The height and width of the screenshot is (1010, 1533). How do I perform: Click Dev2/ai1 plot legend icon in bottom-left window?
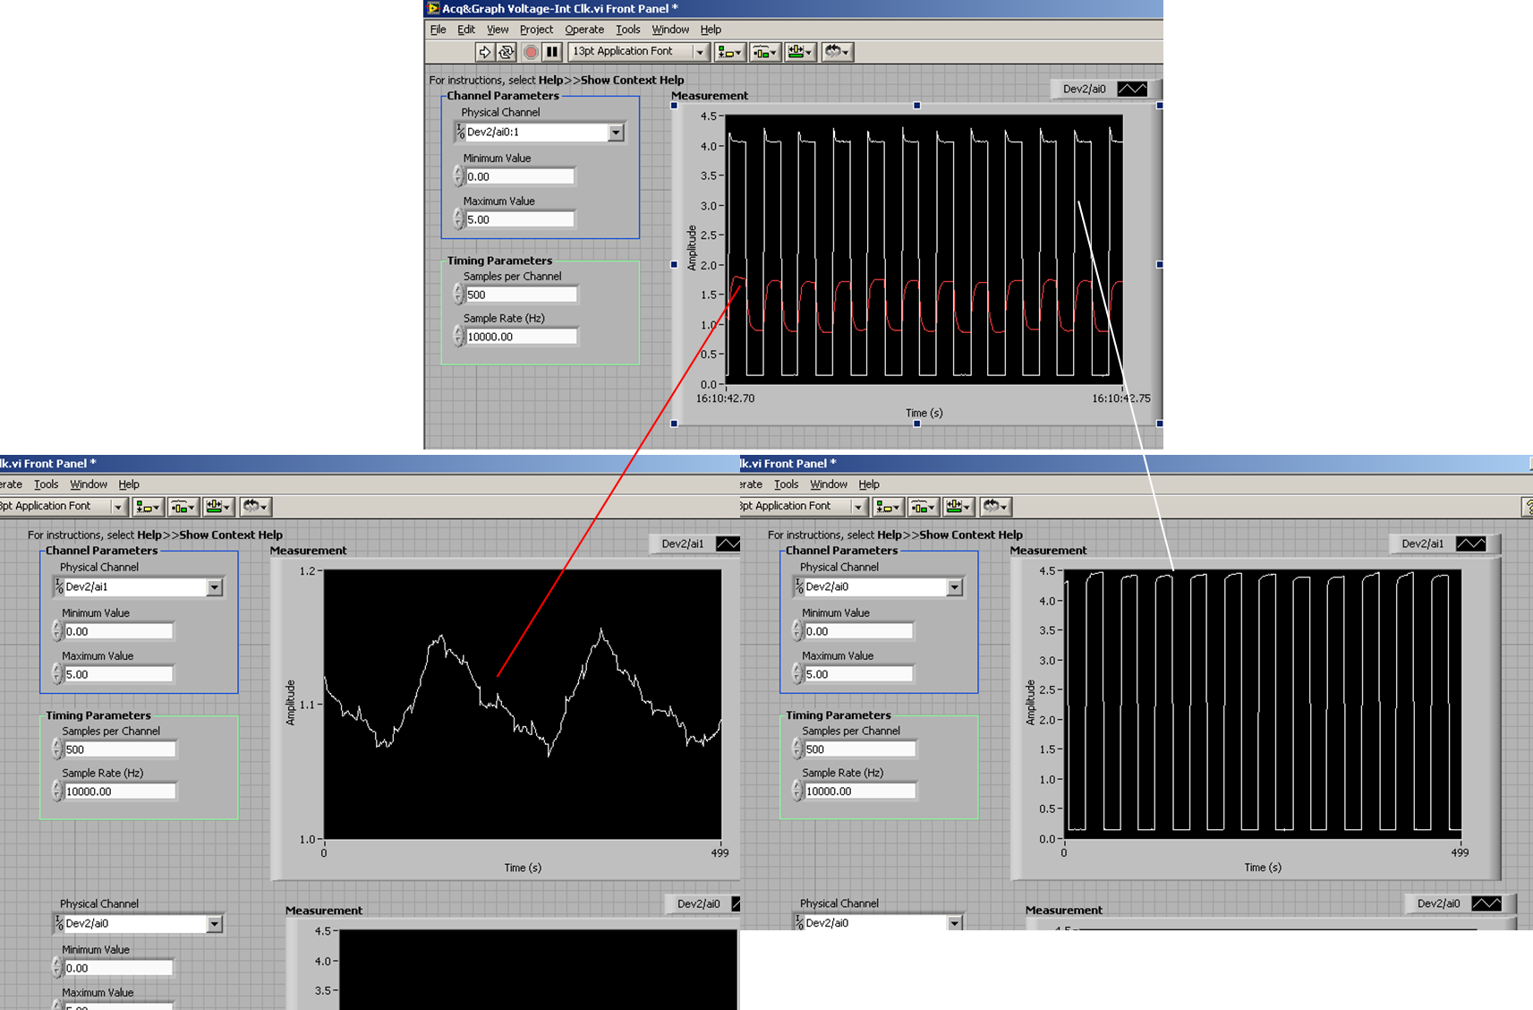coord(728,544)
